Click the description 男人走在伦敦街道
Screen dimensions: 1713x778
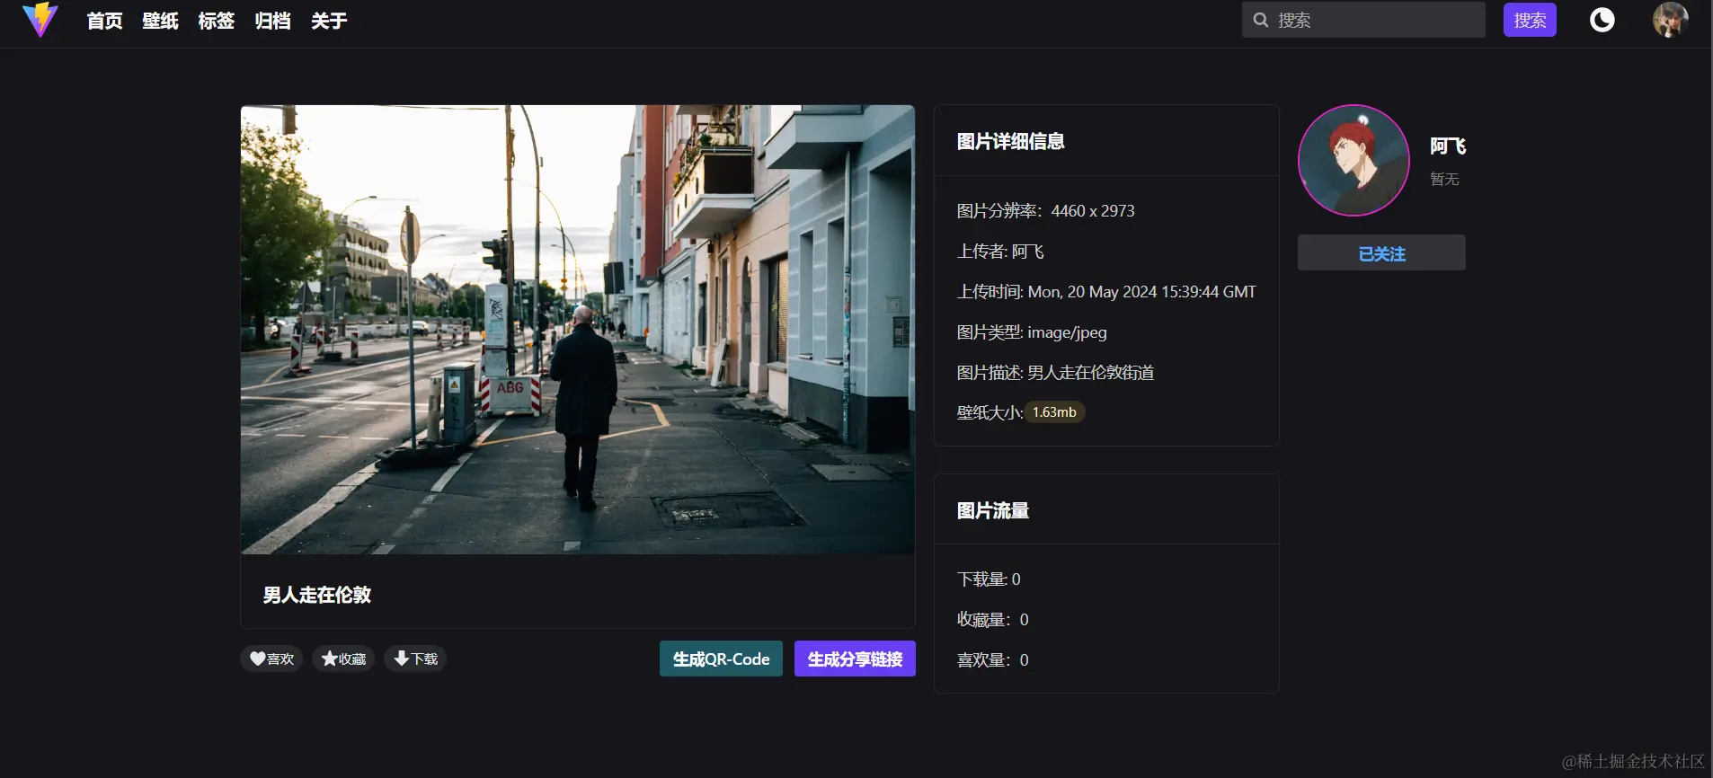pyautogui.click(x=1091, y=373)
